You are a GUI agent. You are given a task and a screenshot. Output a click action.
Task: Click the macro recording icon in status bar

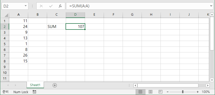coord(34,92)
